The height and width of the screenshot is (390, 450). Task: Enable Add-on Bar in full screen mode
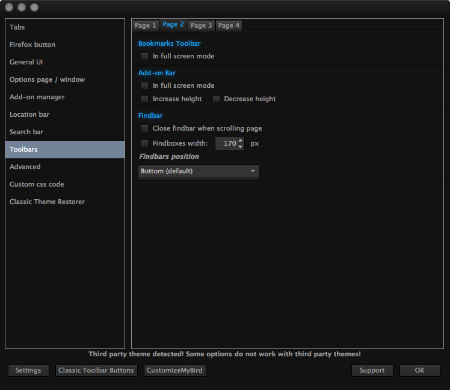(144, 85)
